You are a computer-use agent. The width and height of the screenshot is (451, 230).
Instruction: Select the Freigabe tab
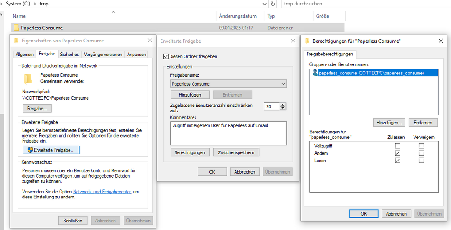tap(47, 54)
